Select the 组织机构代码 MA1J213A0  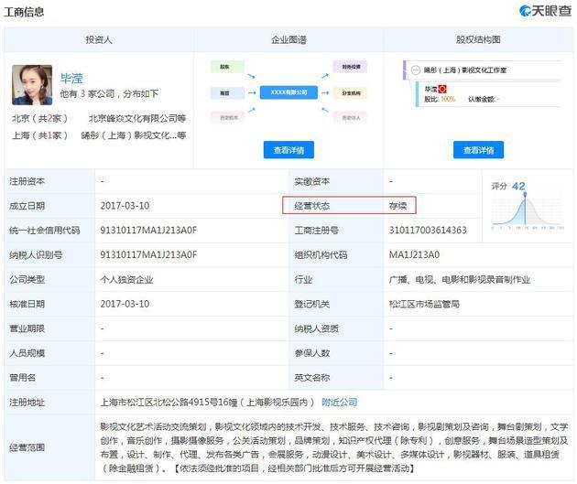coord(414,254)
